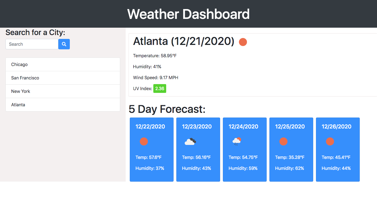Click the sun icon on 12/22/2020 card
Image resolution: width=377 pixels, height=223 pixels.
point(144,142)
